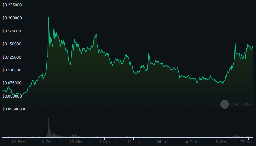
Task: Select the 12. Jun date label
Action: (x=134, y=142)
